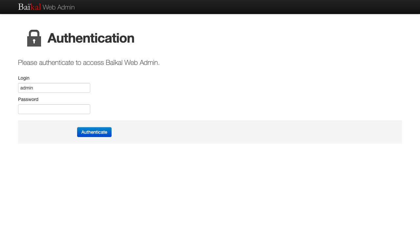Click the Authenticate button
The image size is (420, 236).
pyautogui.click(x=94, y=132)
